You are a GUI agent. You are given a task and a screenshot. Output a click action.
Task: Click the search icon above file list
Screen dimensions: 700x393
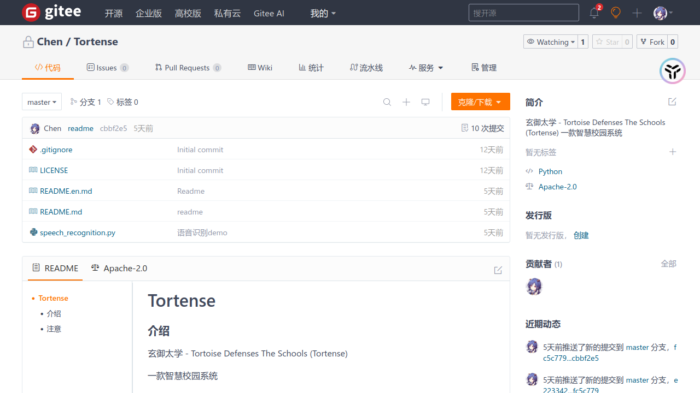coord(387,102)
